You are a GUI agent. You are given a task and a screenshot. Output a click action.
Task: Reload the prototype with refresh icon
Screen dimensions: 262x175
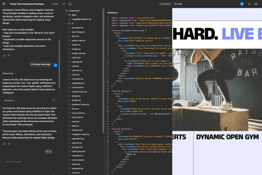pyautogui.click(x=64, y=4)
